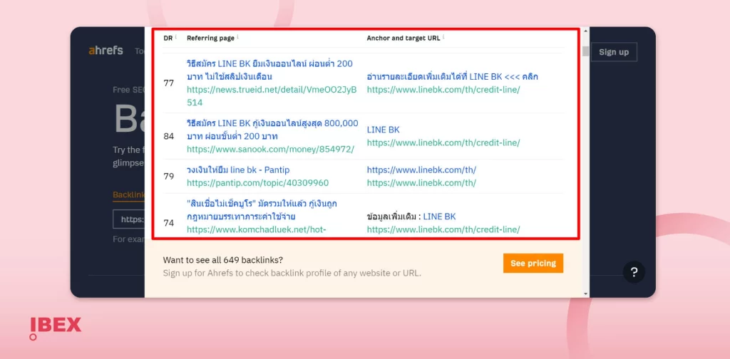Click the info icon beside the Referring page header

pyautogui.click(x=237, y=37)
